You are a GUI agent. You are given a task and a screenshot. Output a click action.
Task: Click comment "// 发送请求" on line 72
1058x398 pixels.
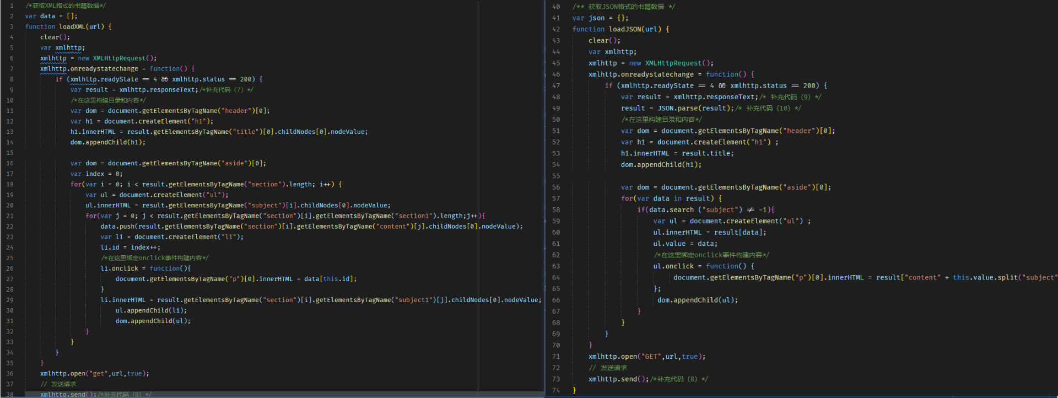pyautogui.click(x=608, y=368)
